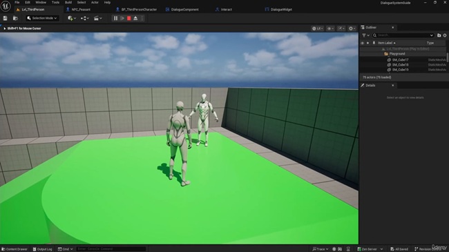Open the quick add content dropdown
The width and height of the screenshot is (449, 252).
click(x=72, y=19)
